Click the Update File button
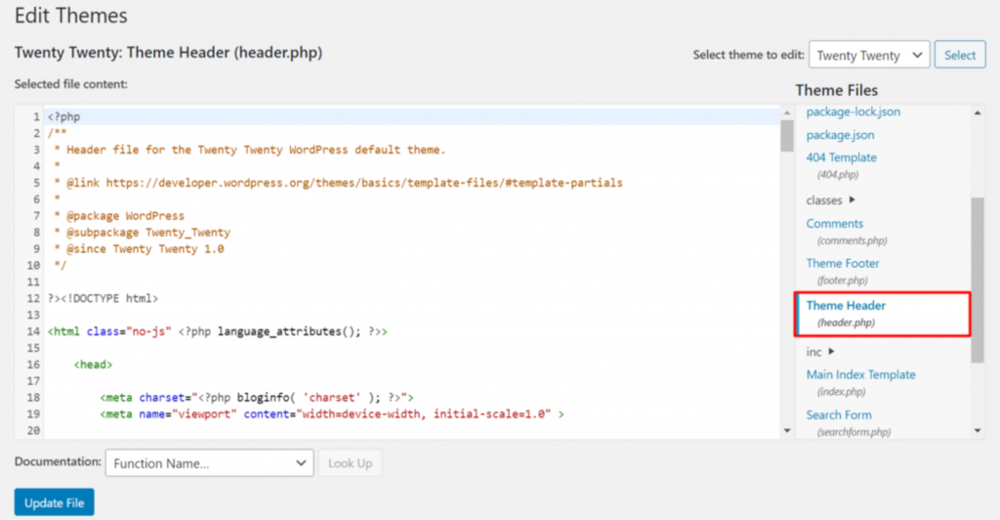 pos(55,502)
